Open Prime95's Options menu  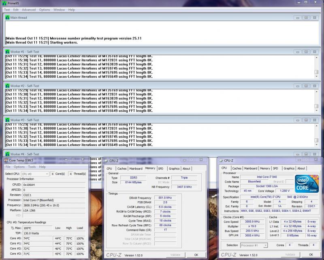coord(45,10)
